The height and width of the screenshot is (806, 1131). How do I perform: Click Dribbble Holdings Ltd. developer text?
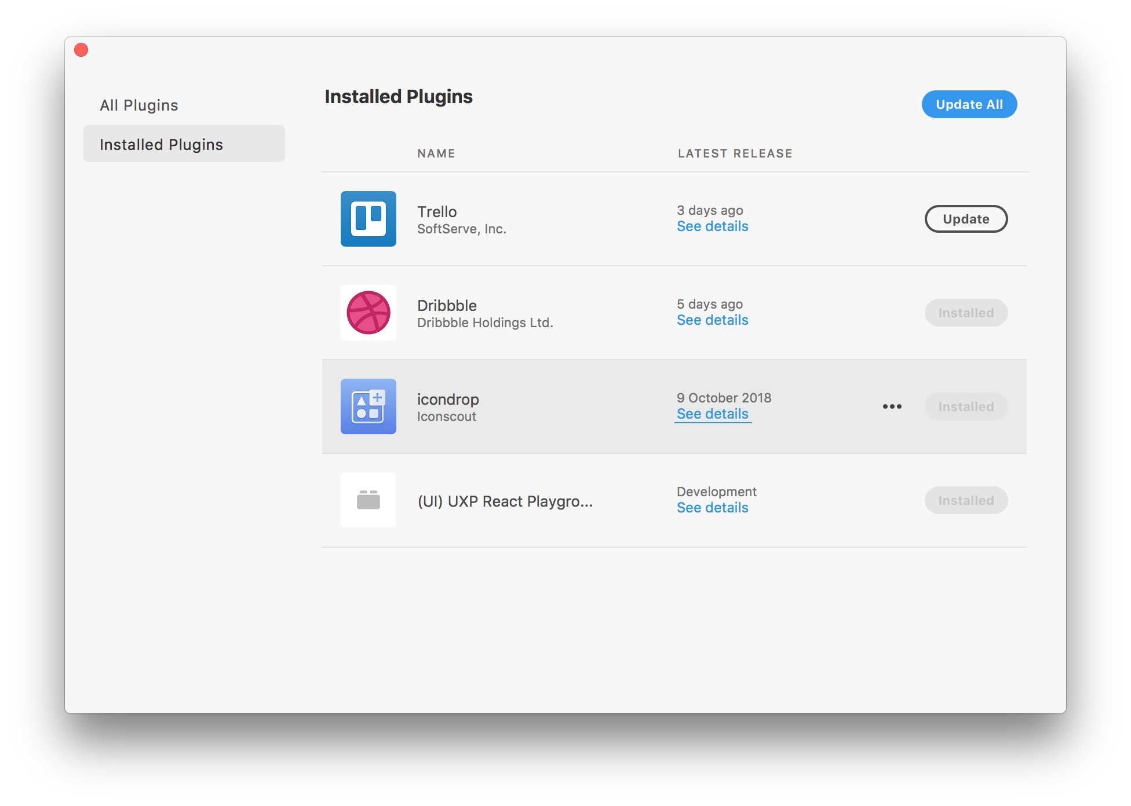coord(485,323)
